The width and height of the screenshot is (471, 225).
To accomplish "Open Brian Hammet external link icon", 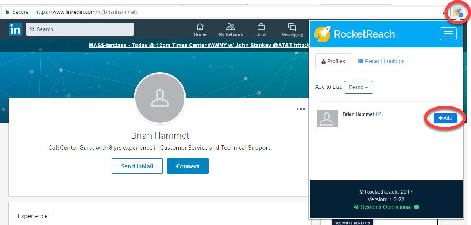I will 379,114.
